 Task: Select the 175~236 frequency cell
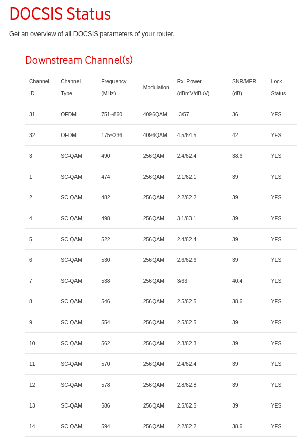(111, 135)
